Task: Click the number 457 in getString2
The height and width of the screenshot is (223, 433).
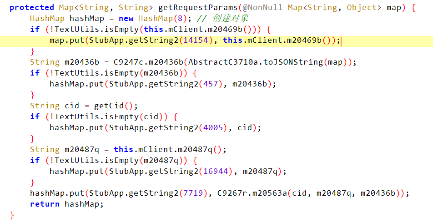Action: click(x=211, y=84)
